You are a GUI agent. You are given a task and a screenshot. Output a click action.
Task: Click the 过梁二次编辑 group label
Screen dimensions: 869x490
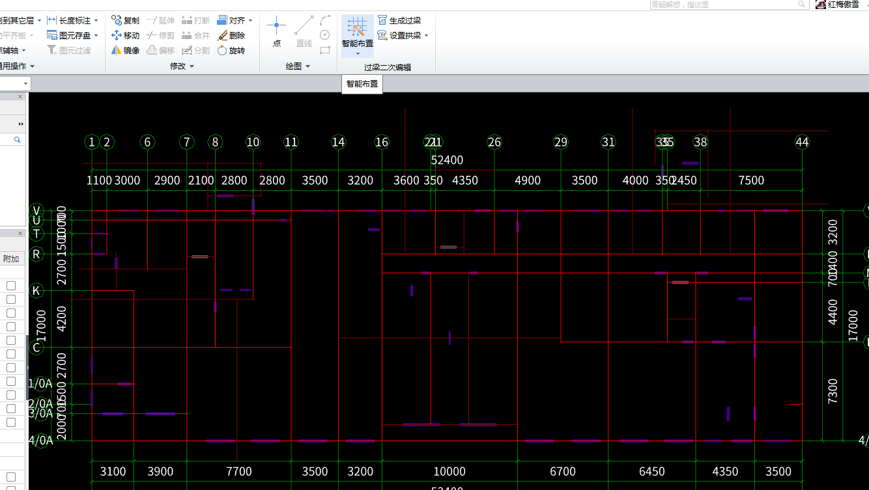(x=388, y=67)
